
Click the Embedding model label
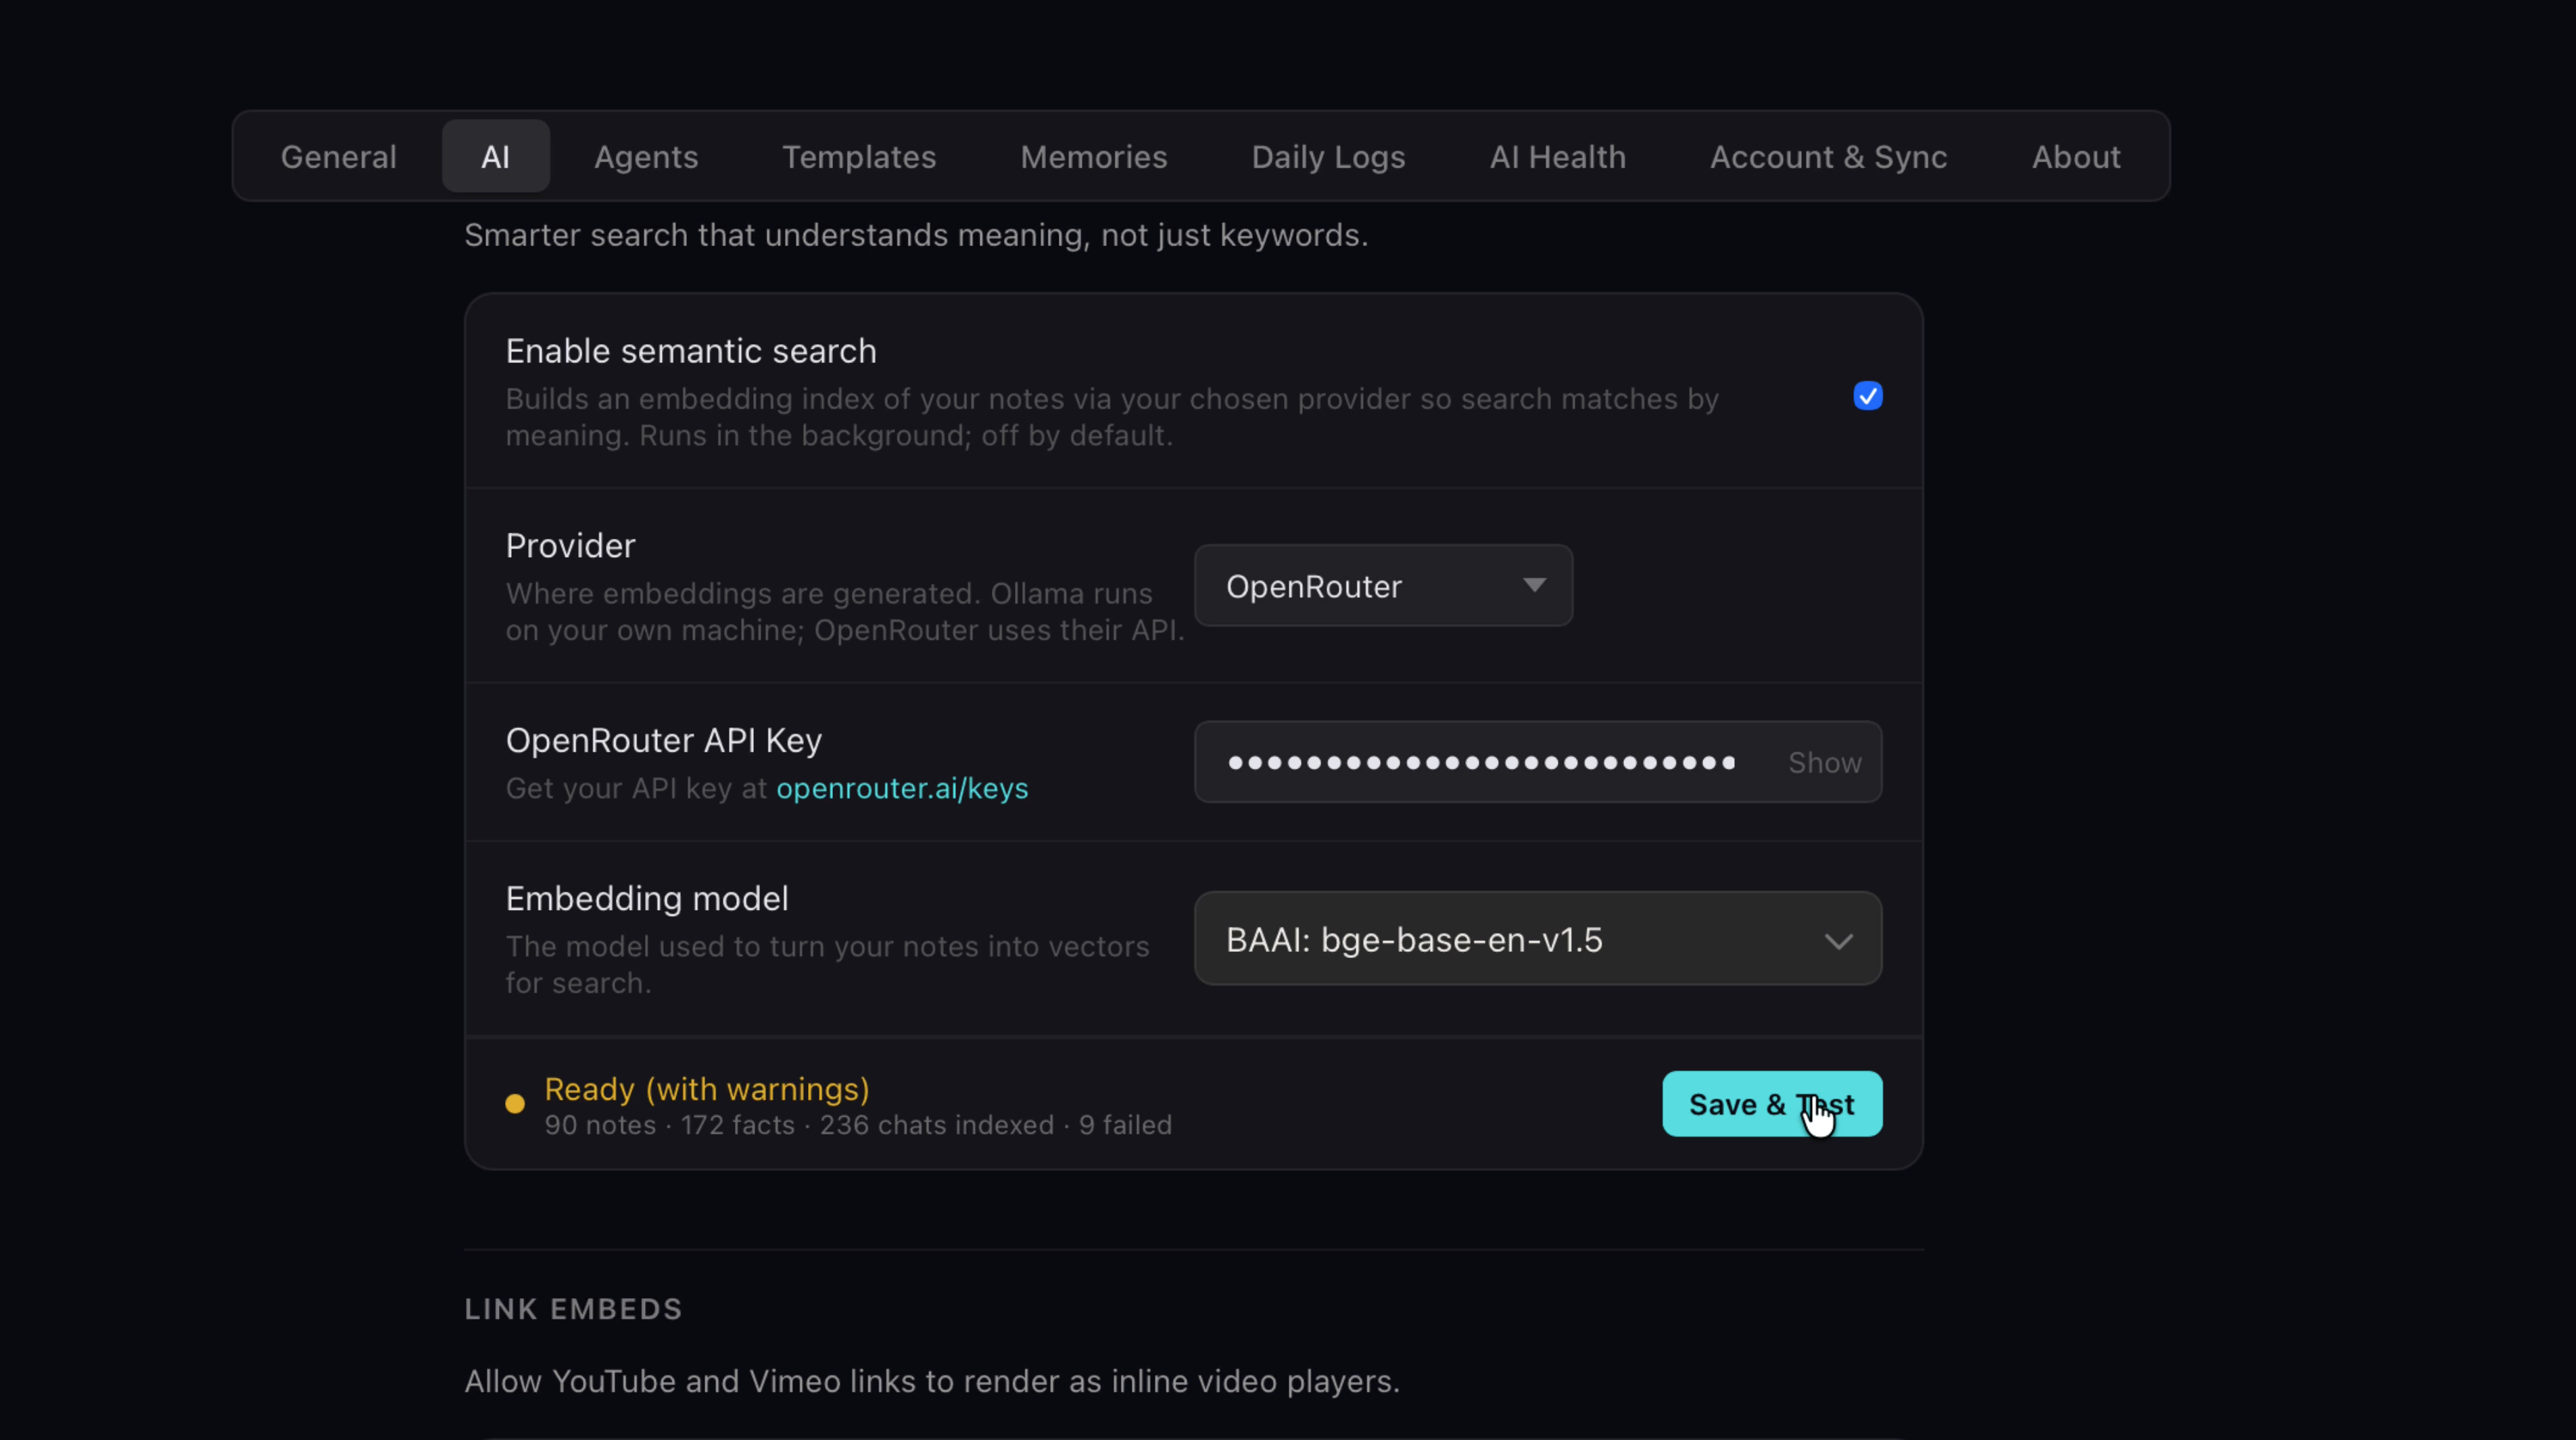point(647,898)
